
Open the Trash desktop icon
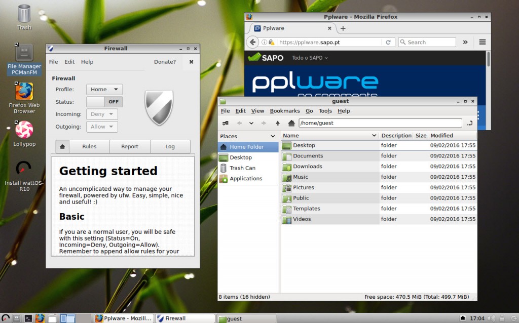tap(24, 17)
